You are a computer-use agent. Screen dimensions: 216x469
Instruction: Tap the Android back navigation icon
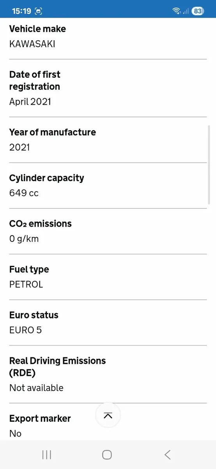click(168, 455)
